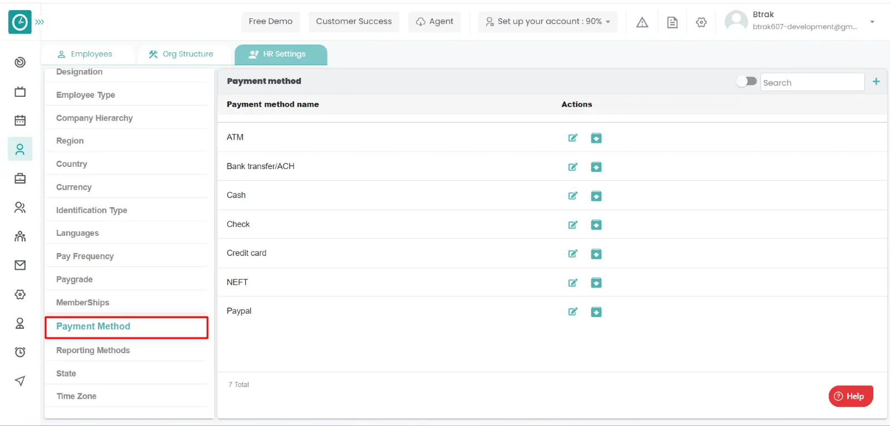Viewport: 890px width, 426px height.
Task: Click the payment method Search field
Action: click(x=812, y=82)
